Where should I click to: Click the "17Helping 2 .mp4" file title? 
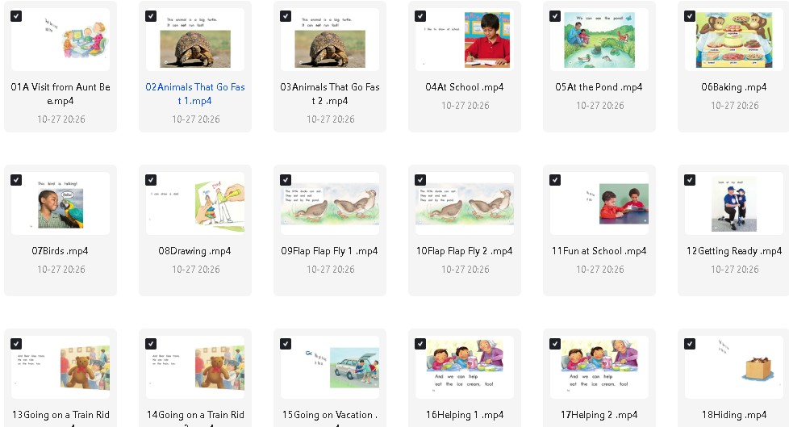tap(599, 415)
